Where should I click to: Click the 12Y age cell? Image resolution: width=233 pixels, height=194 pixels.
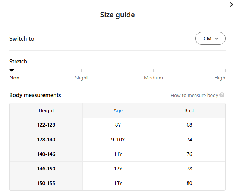(118, 169)
